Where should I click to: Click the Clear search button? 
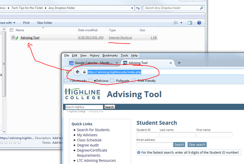coord(197,145)
